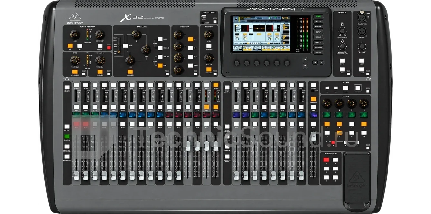Viewport: 431px width, 214px height.
Task: Click the preamp GAIN knob in Config/Preamp
Action: coord(75,34)
